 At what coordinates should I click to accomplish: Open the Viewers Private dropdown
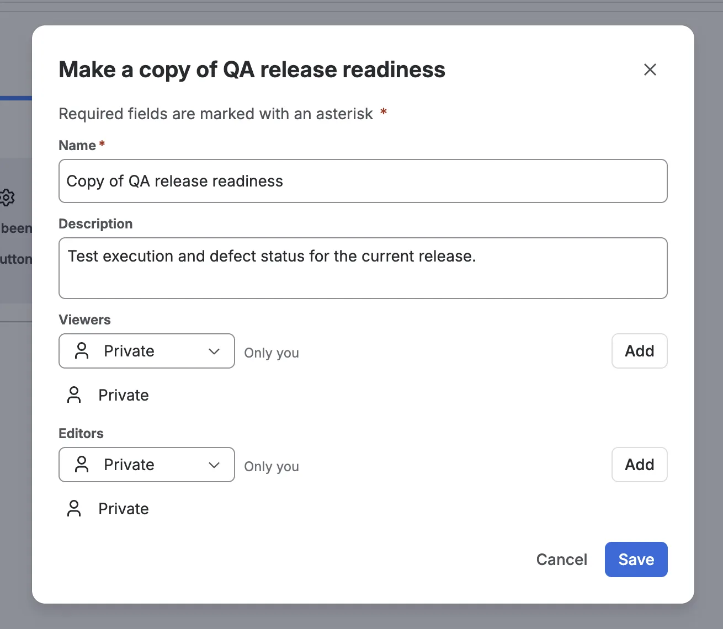click(x=147, y=351)
